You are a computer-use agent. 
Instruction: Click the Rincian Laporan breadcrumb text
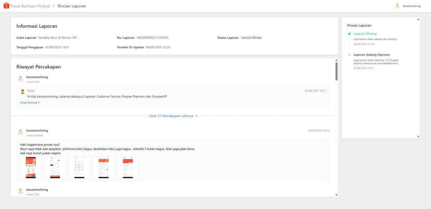click(72, 6)
